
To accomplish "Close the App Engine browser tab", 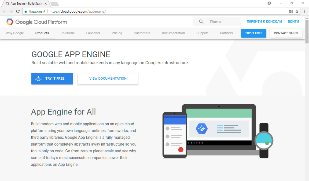I will [x=46, y=3].
